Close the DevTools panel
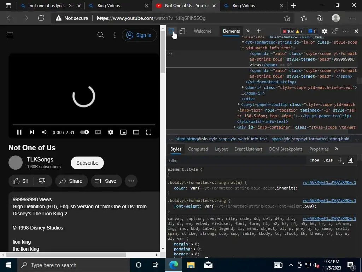The image size is (362, 272). coord(356,31)
